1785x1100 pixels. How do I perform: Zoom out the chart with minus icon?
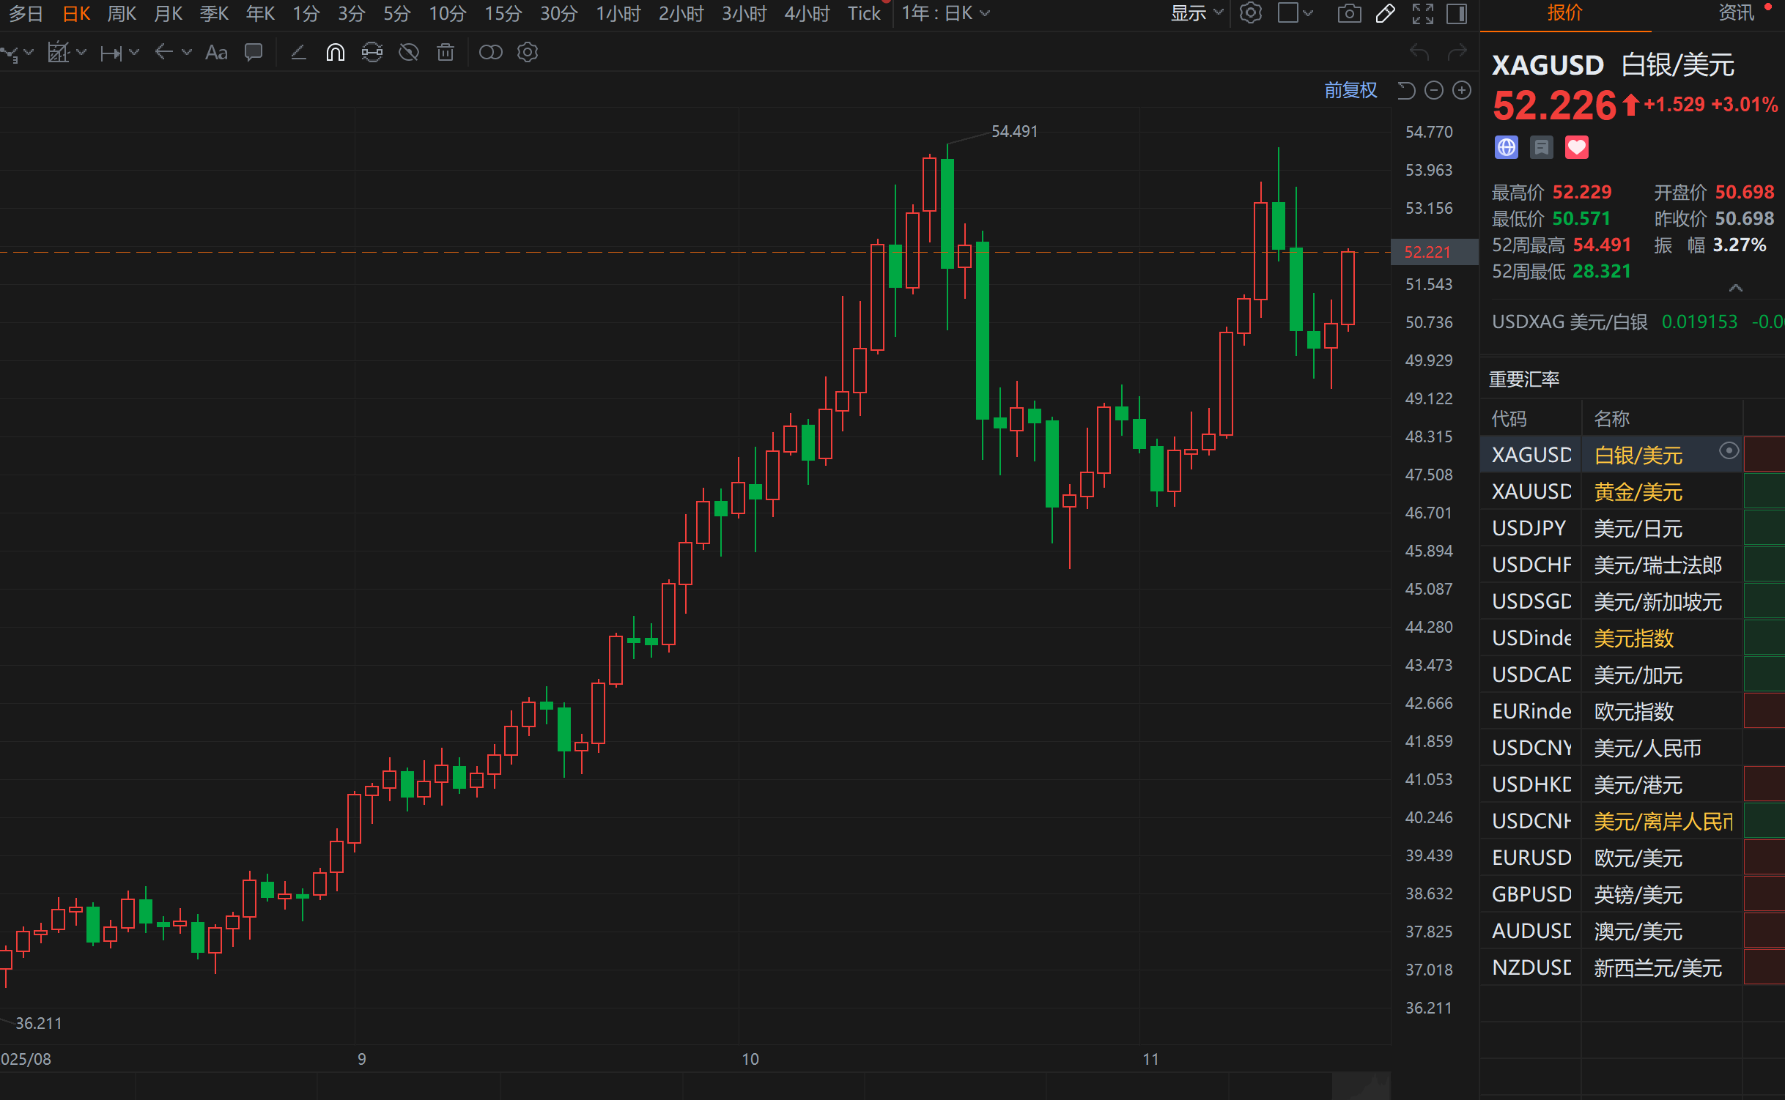point(1434,90)
